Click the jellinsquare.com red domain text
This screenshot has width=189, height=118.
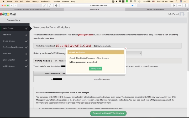86,35
